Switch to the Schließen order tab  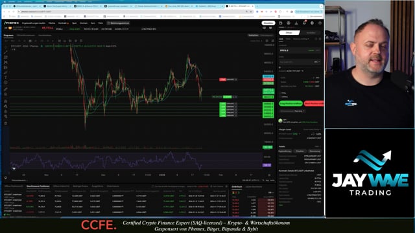pyautogui.click(x=311, y=33)
